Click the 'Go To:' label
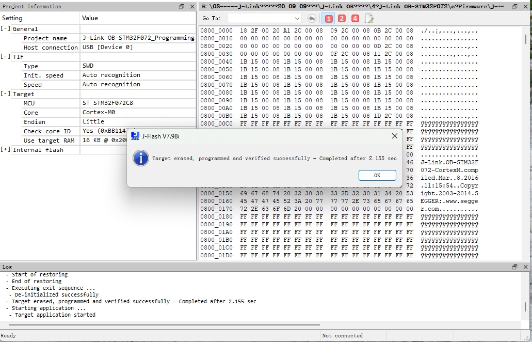This screenshot has width=532, height=342. 212,18
